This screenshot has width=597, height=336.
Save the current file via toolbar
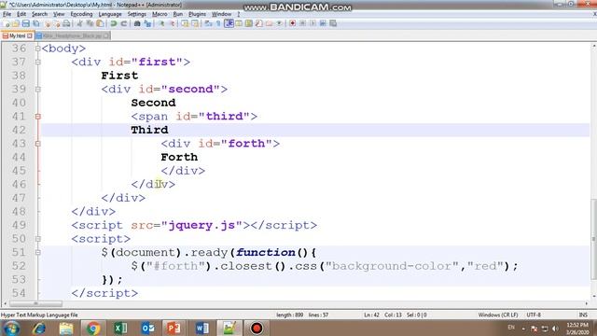[x=26, y=23]
